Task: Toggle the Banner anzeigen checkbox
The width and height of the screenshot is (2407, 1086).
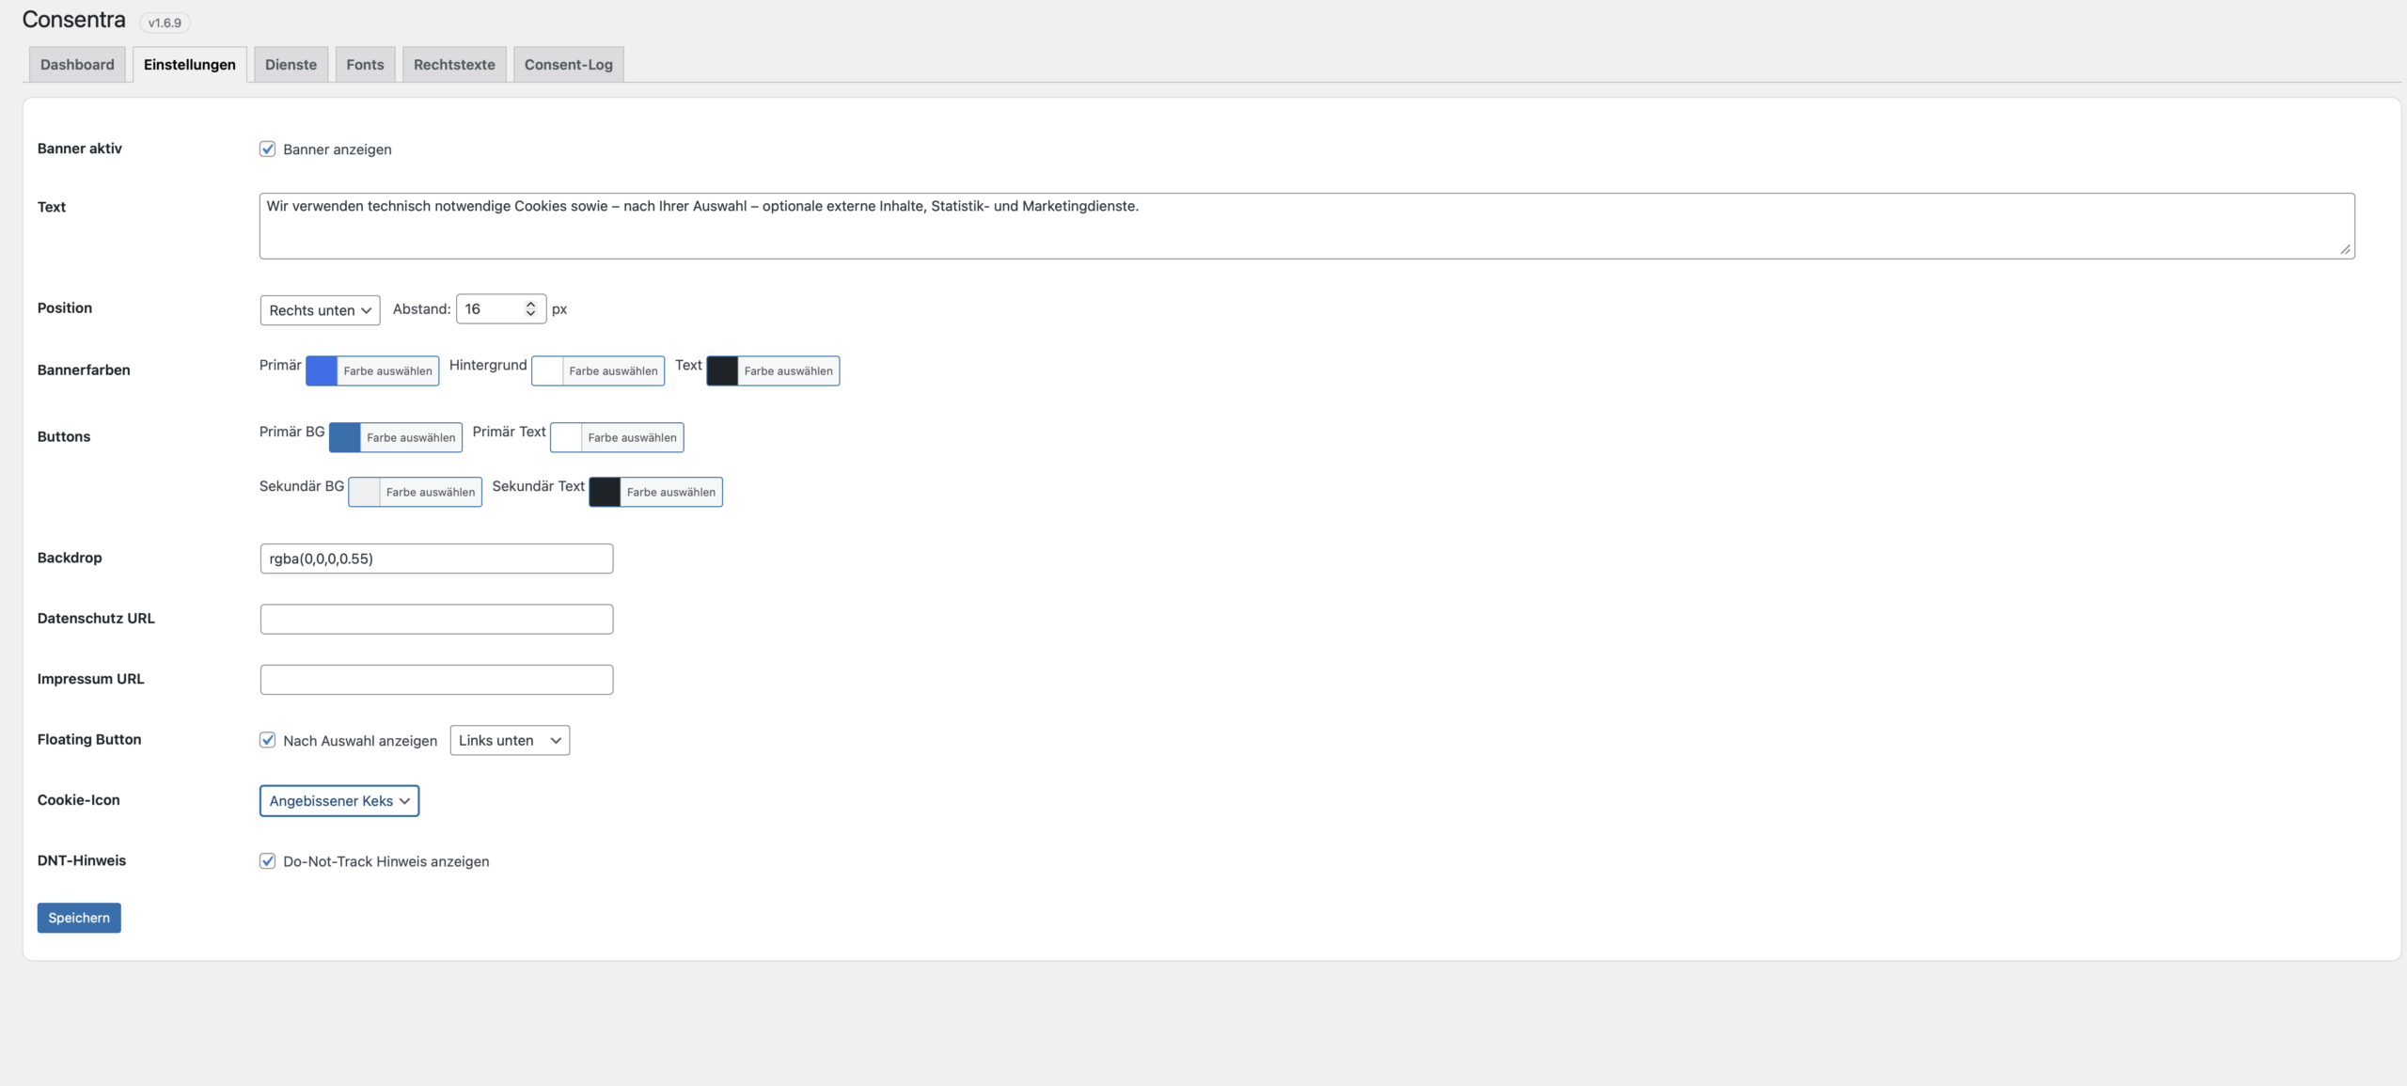Action: [268, 150]
